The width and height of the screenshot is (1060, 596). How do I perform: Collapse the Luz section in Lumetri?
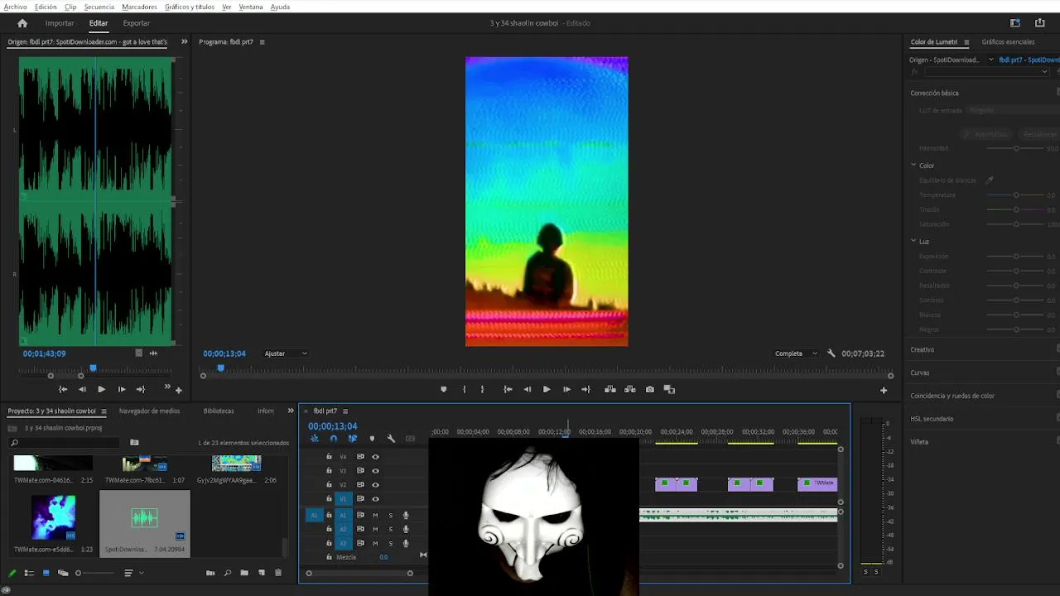click(914, 242)
